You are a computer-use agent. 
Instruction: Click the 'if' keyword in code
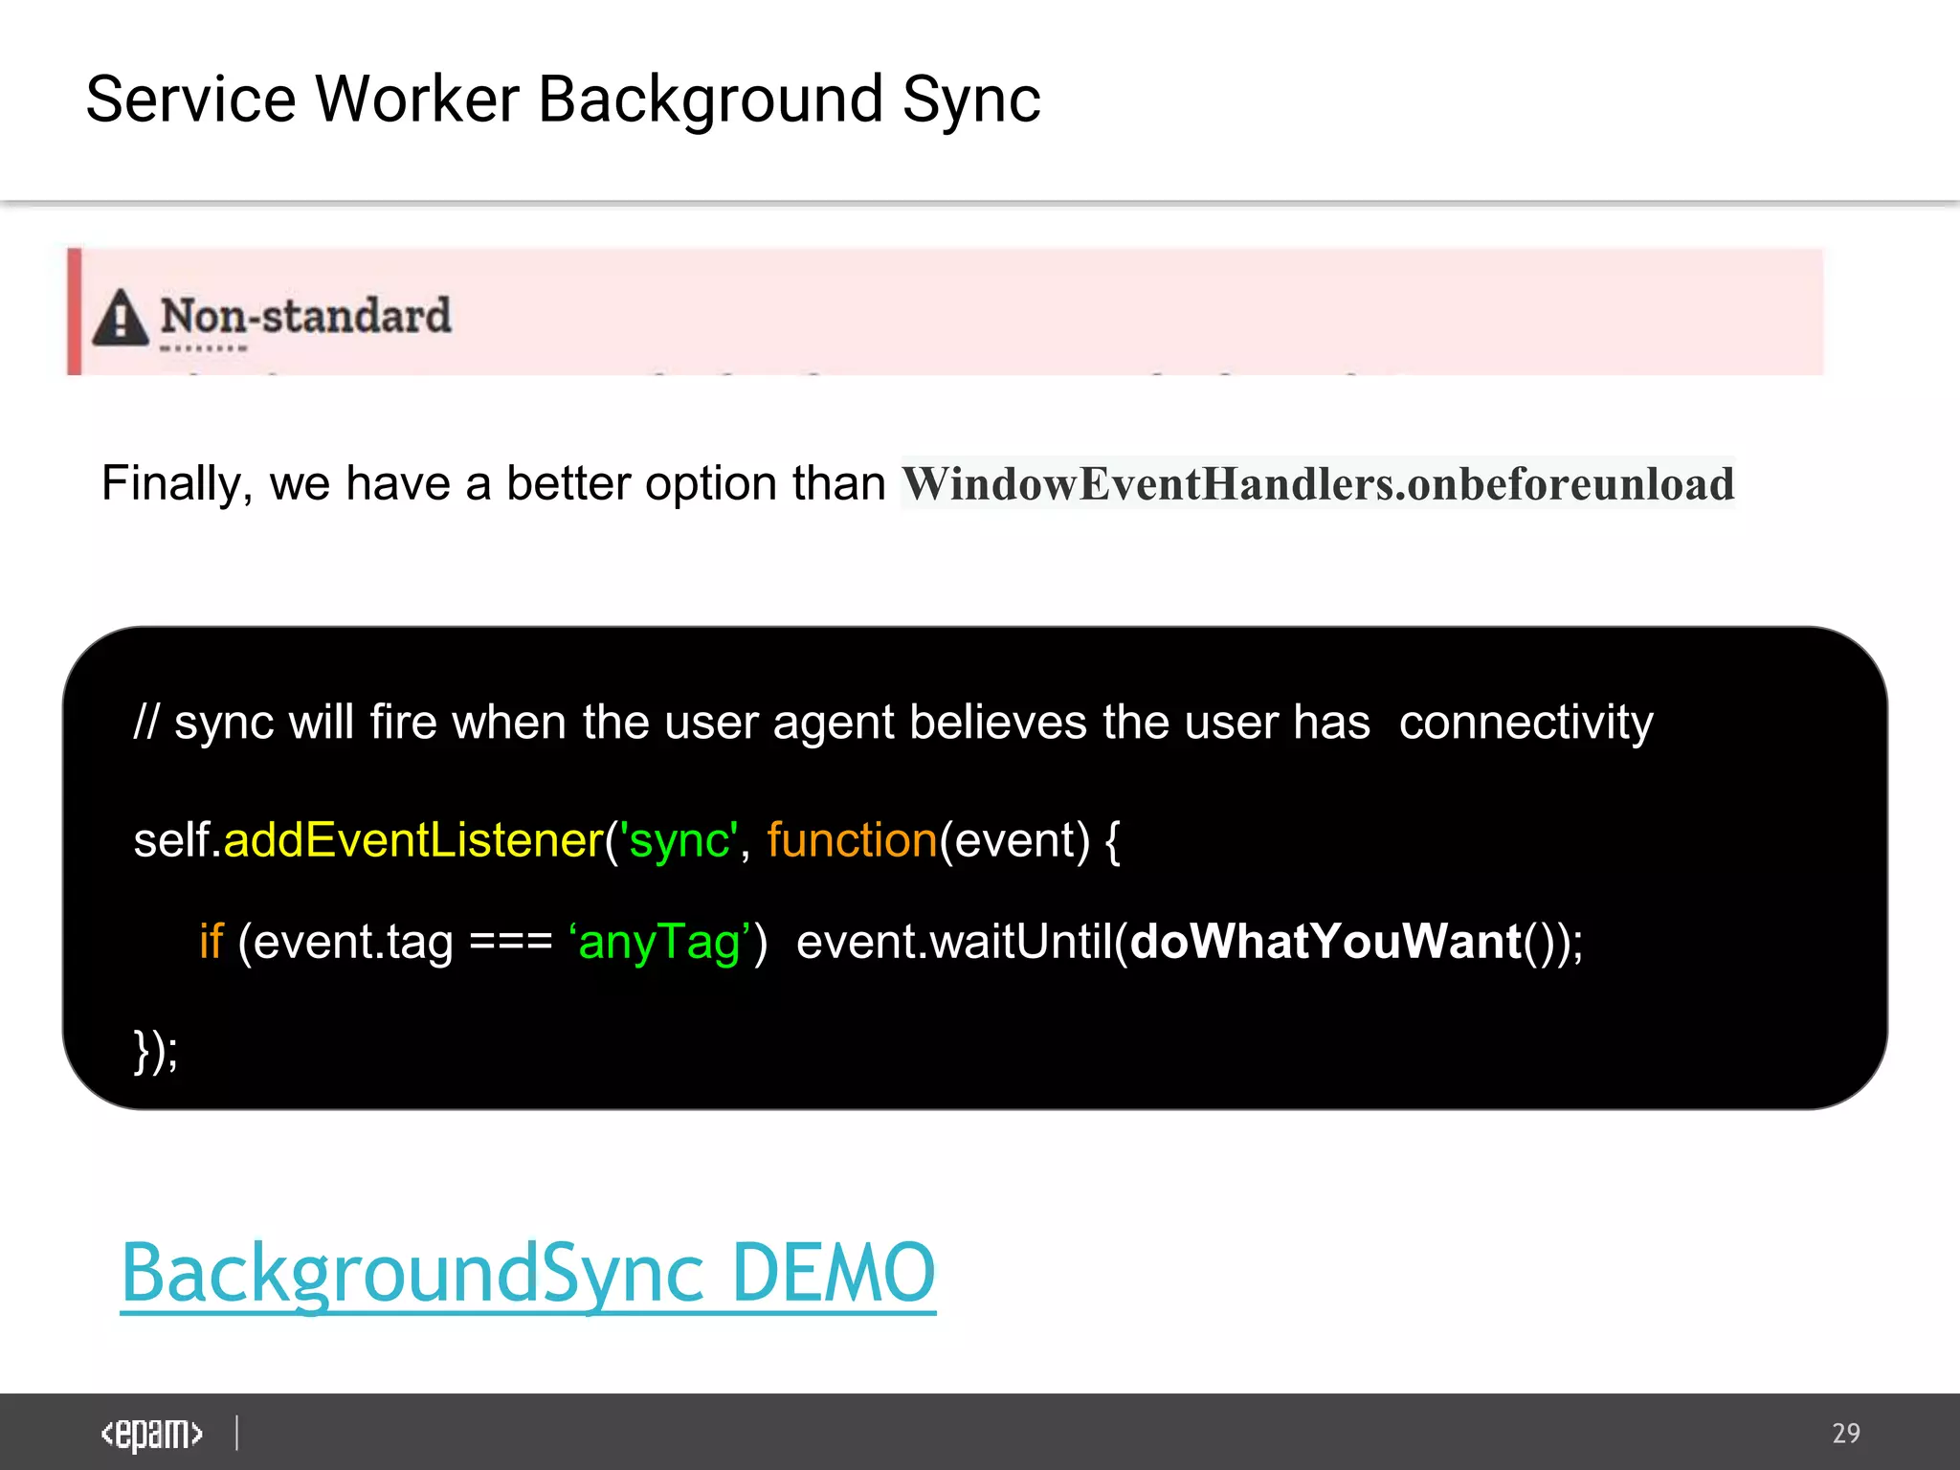point(211,941)
